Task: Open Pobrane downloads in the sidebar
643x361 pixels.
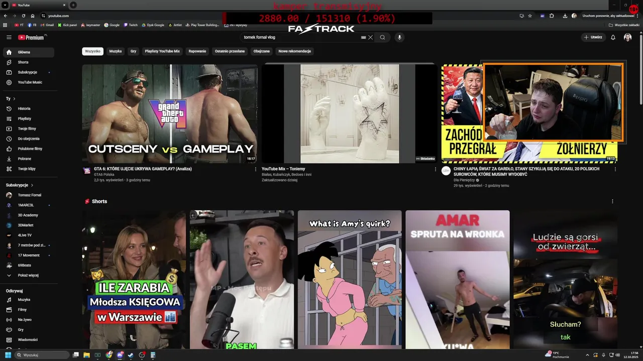Action: pos(28,158)
